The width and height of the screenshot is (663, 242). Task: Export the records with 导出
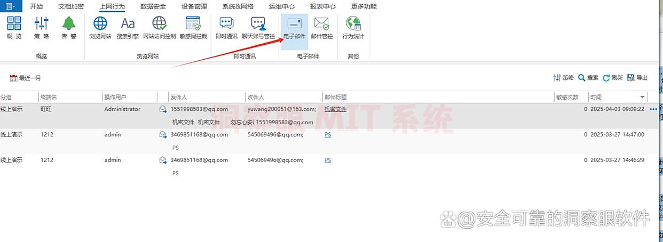tap(637, 78)
